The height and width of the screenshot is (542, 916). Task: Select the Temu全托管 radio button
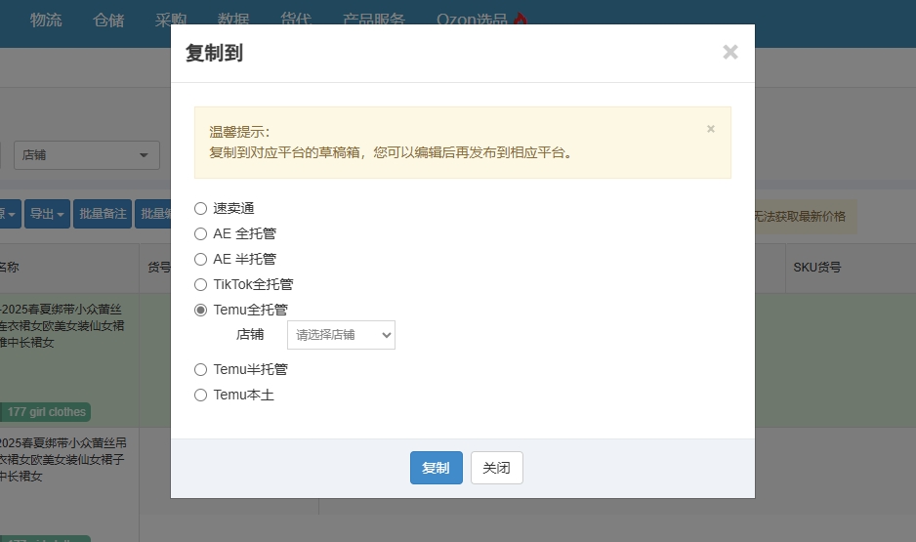tap(201, 310)
